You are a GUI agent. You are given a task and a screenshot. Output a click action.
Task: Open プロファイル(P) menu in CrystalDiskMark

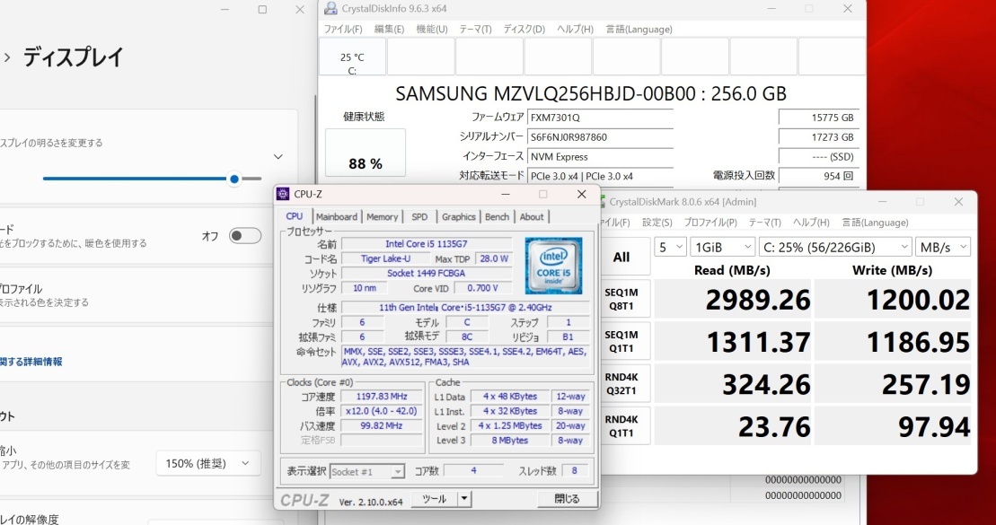click(x=710, y=223)
